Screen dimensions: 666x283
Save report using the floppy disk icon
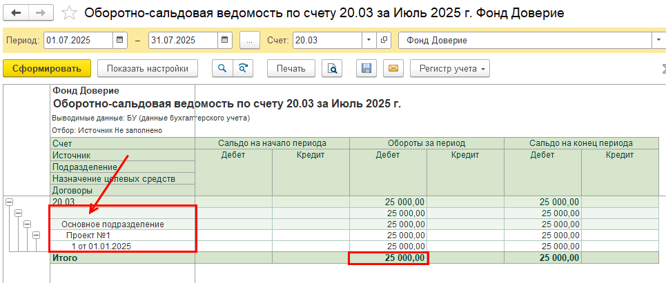(x=366, y=68)
